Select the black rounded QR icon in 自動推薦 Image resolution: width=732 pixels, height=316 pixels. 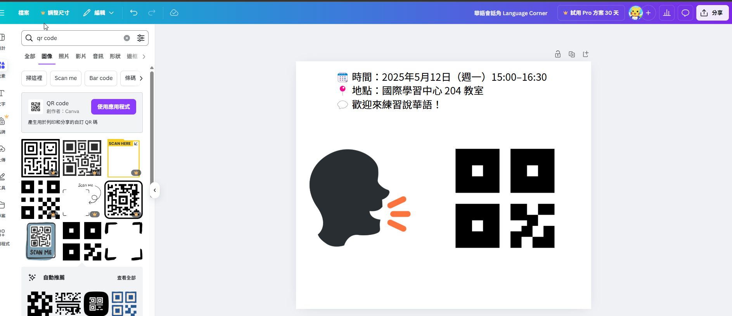click(x=96, y=304)
